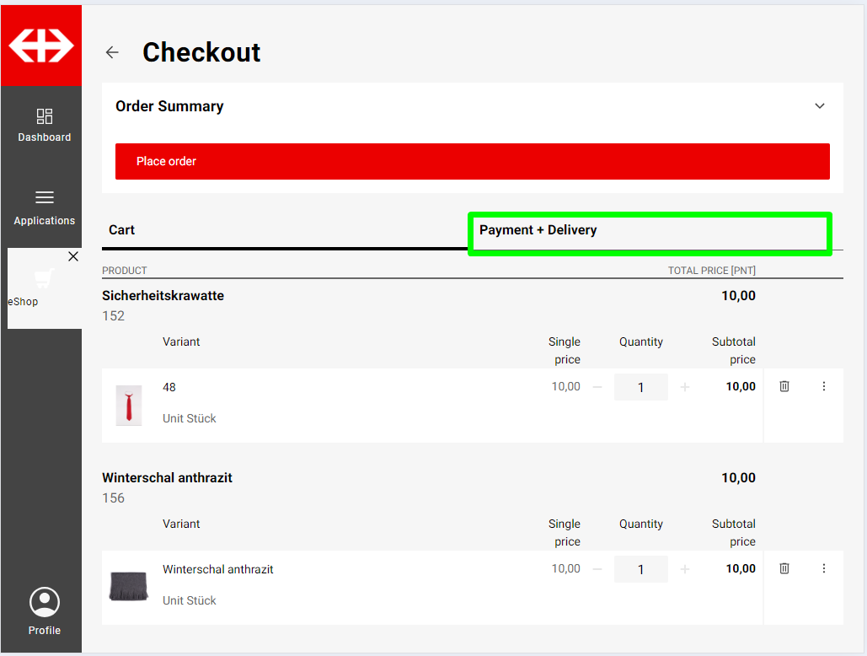The image size is (867, 656).
Task: Click the red tie product thumbnail
Action: click(x=129, y=406)
